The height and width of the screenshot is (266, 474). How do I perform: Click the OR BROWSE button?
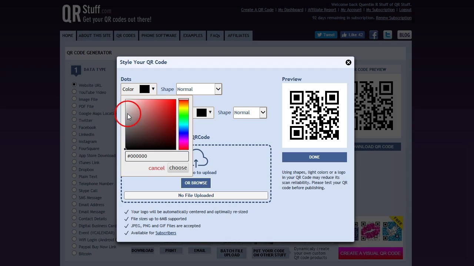(196, 183)
